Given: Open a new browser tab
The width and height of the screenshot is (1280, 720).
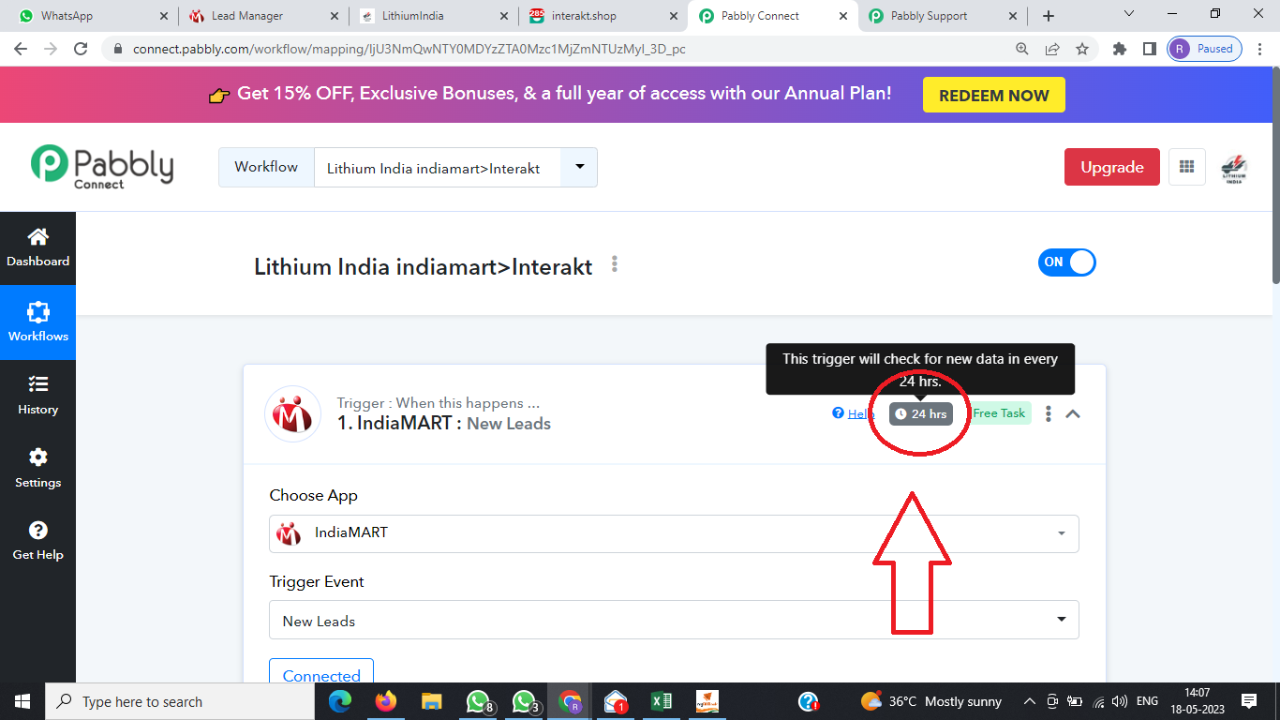Looking at the screenshot, I should 1049,16.
